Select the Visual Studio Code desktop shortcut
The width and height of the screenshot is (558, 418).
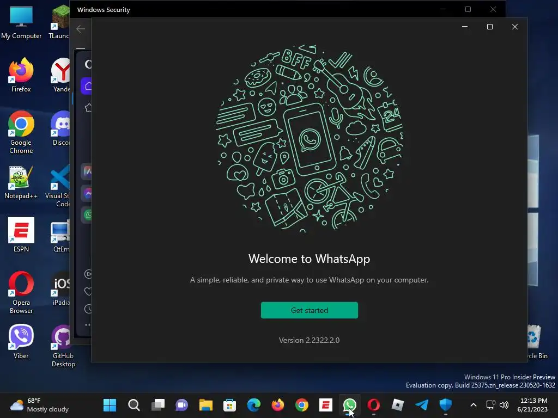click(x=59, y=186)
